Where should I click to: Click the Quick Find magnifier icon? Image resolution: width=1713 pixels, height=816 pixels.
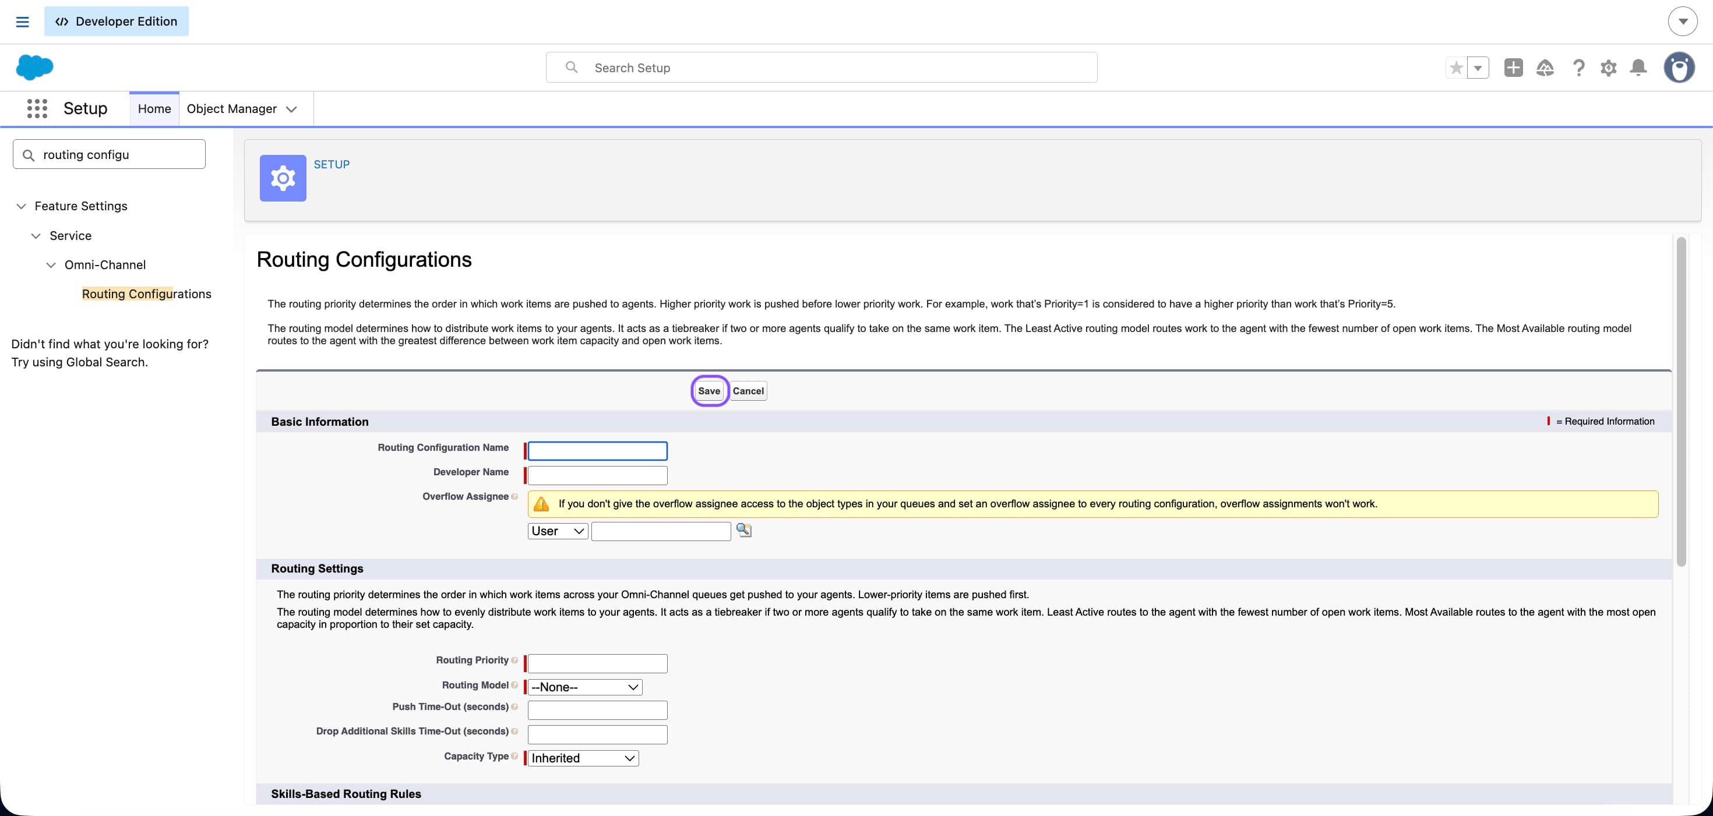29,155
